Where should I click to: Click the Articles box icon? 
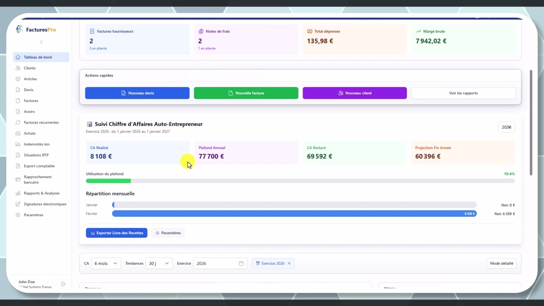(18, 79)
